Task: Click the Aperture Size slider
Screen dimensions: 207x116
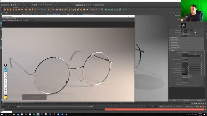Action: coord(194,65)
